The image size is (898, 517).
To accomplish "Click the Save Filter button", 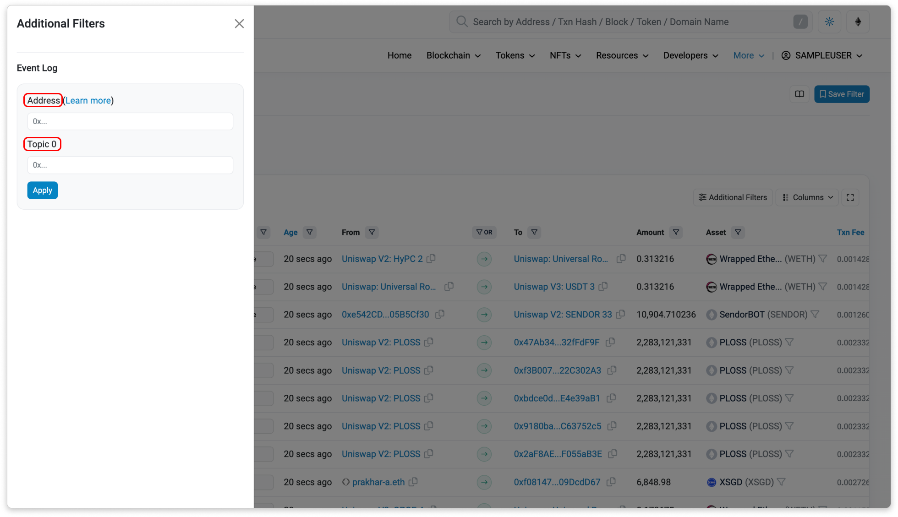I will point(842,94).
